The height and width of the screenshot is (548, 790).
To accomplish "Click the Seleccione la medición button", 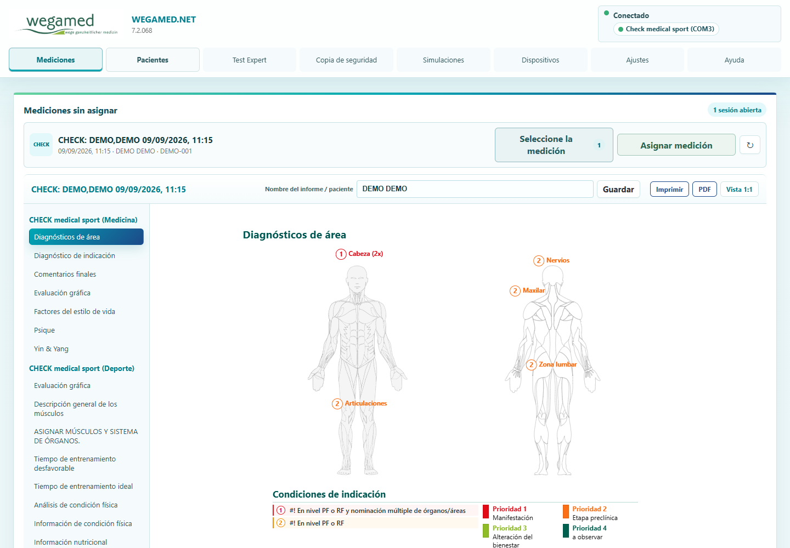I will (554, 145).
